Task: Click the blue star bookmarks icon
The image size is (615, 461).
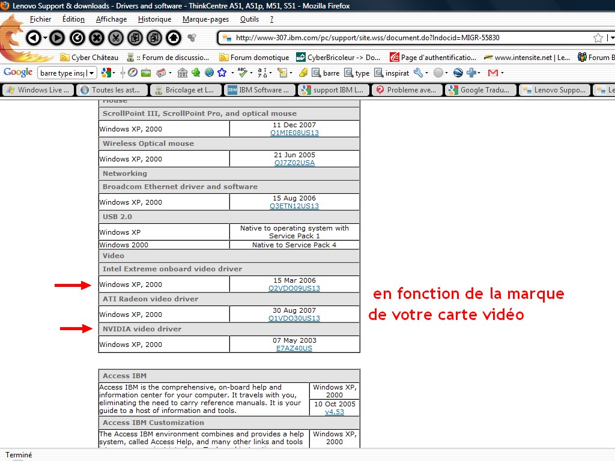Action: tap(222, 73)
